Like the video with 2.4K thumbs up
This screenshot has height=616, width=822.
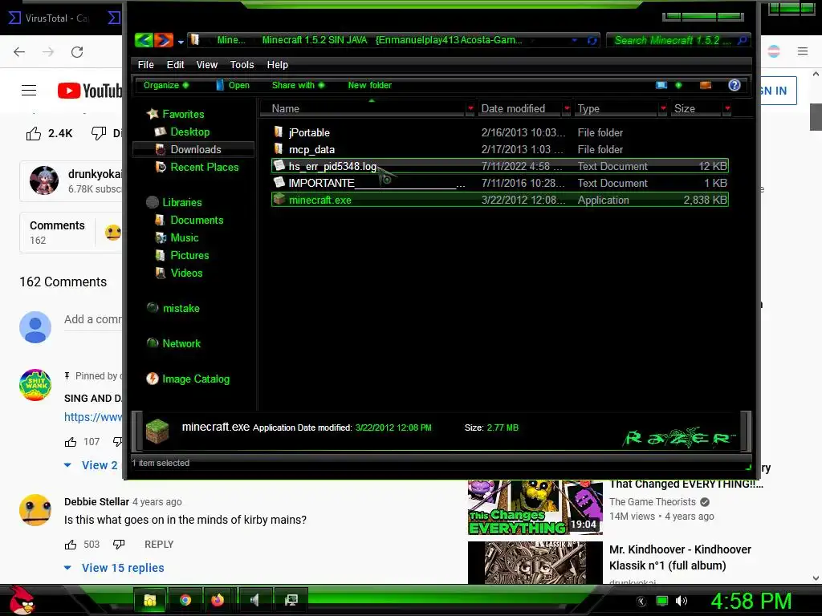34,134
